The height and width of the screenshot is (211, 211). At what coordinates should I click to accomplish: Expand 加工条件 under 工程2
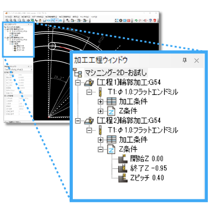tap(100, 140)
